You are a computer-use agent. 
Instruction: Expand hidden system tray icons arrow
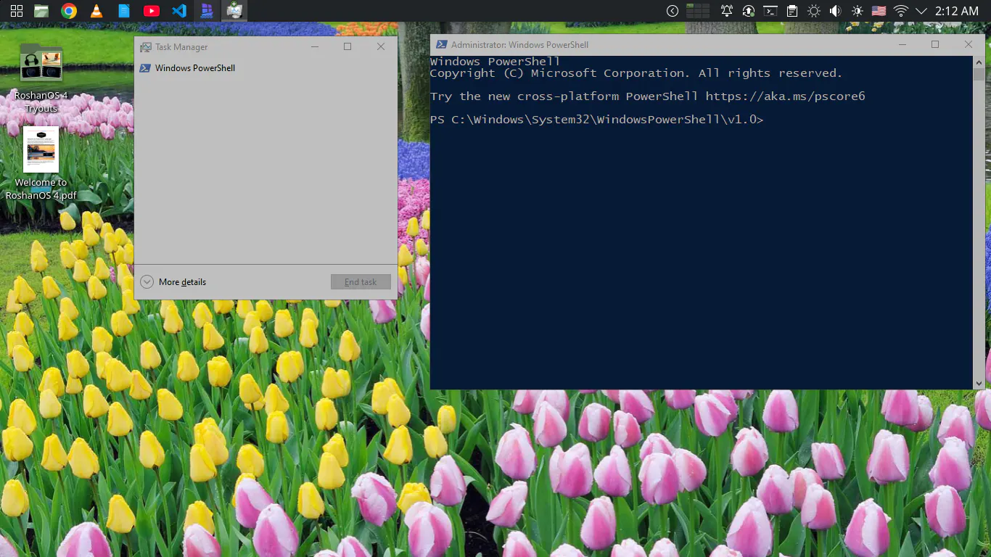point(921,11)
